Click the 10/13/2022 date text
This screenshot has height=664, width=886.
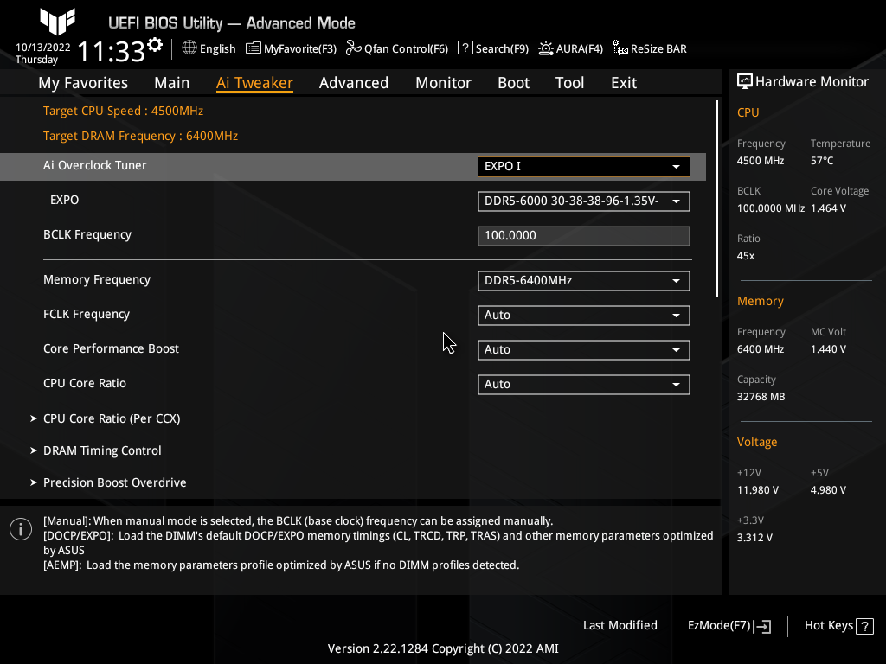point(43,48)
